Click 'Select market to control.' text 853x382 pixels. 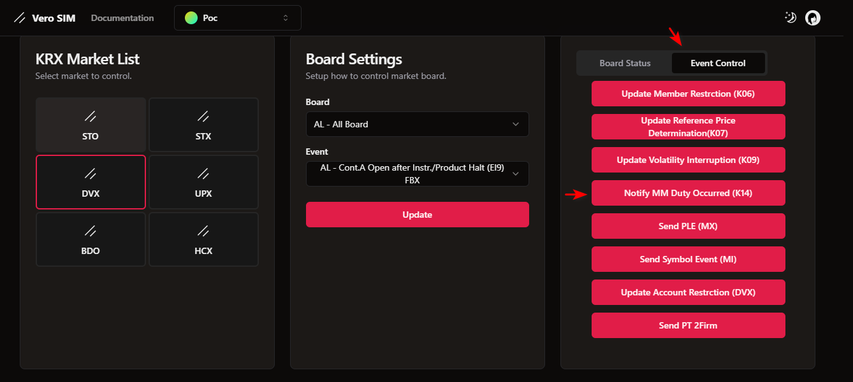(84, 76)
